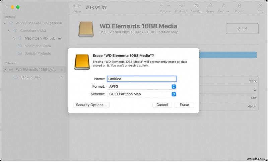Screen dimensions: 268x162
Task: Click the drive icon in the erase dialog
Action: coord(82,62)
